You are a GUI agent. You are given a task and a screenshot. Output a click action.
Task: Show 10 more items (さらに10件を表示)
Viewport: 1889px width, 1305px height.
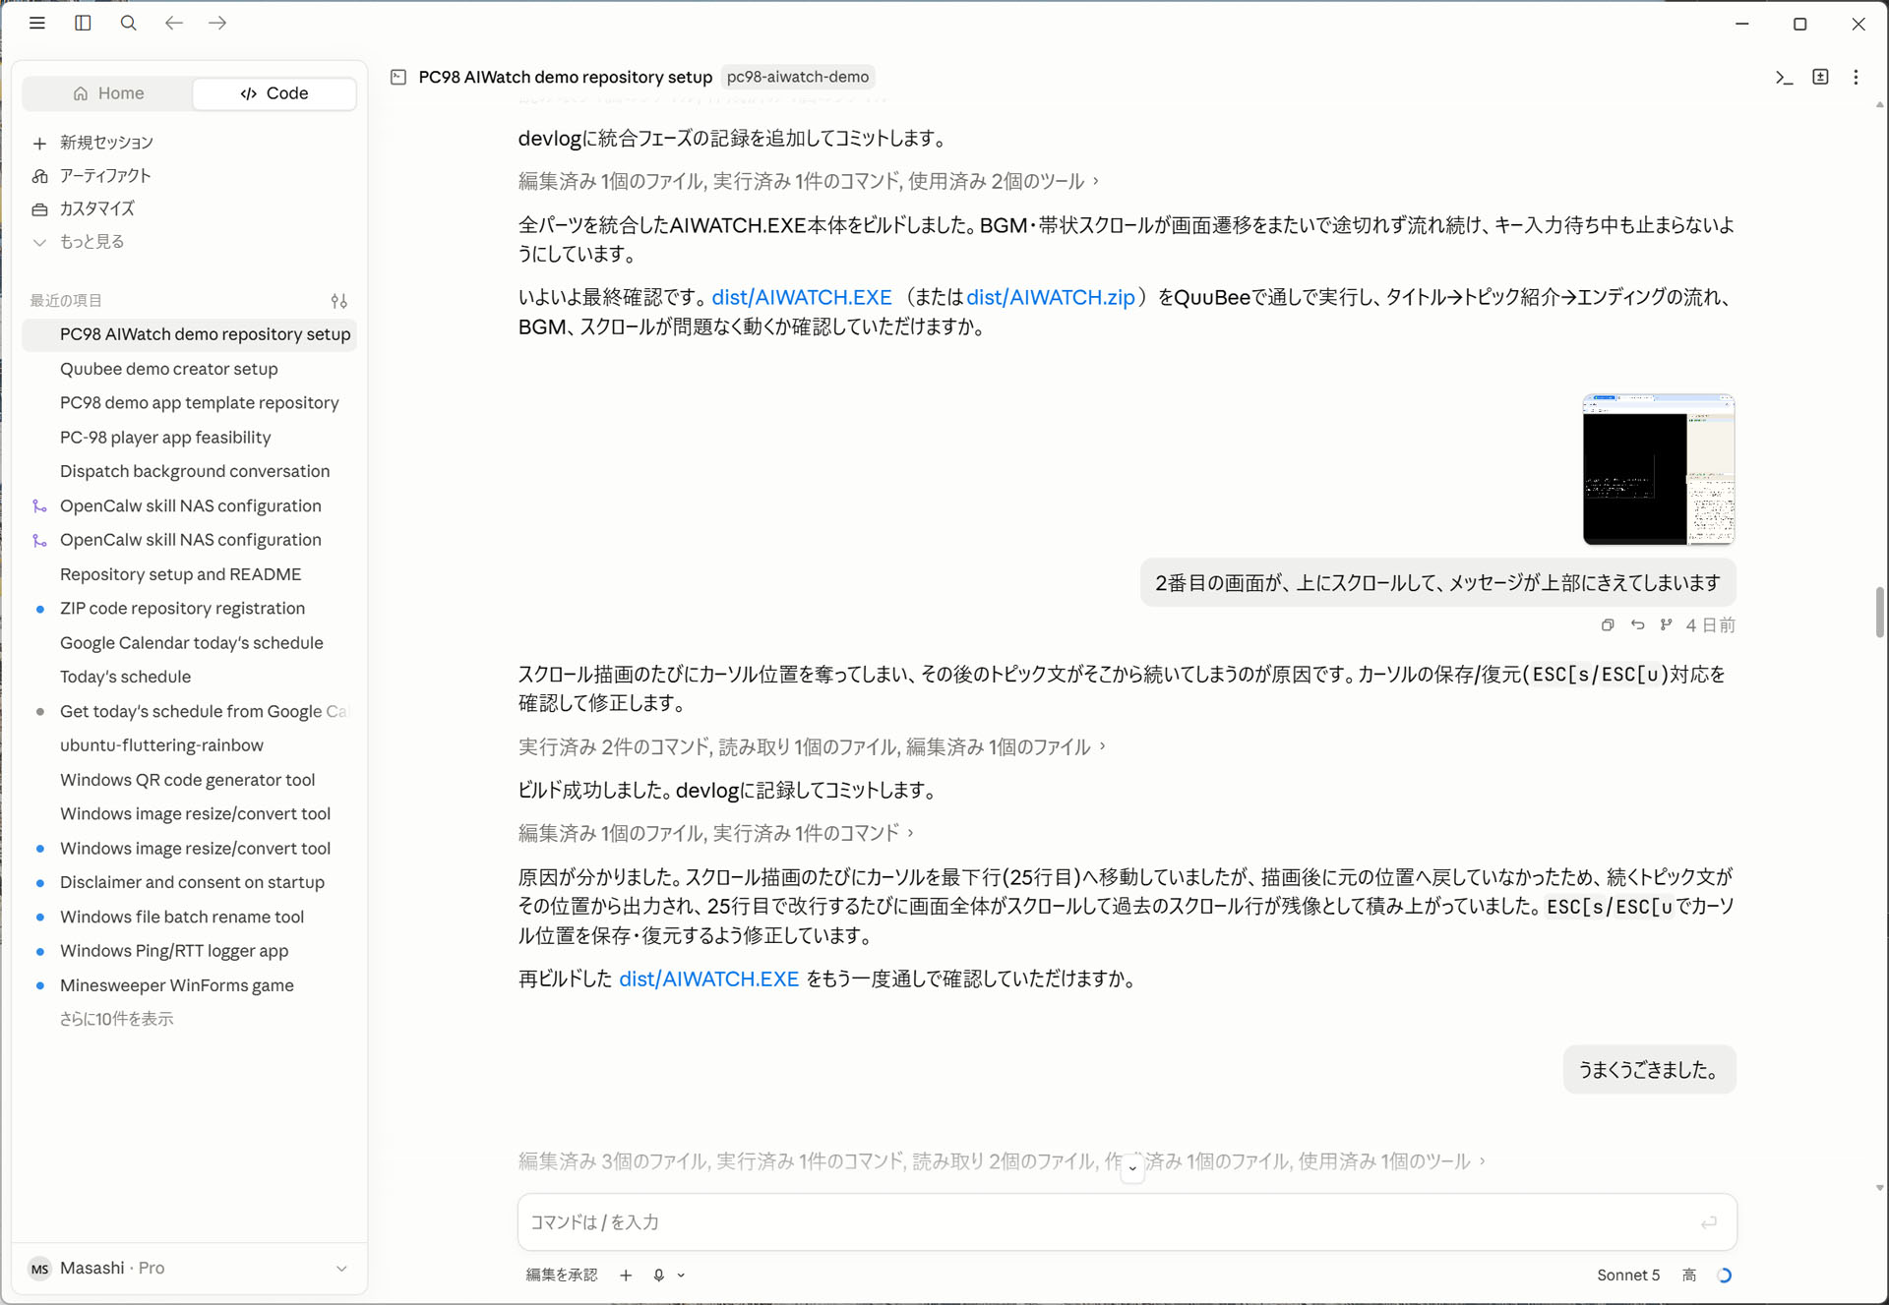pos(117,1019)
